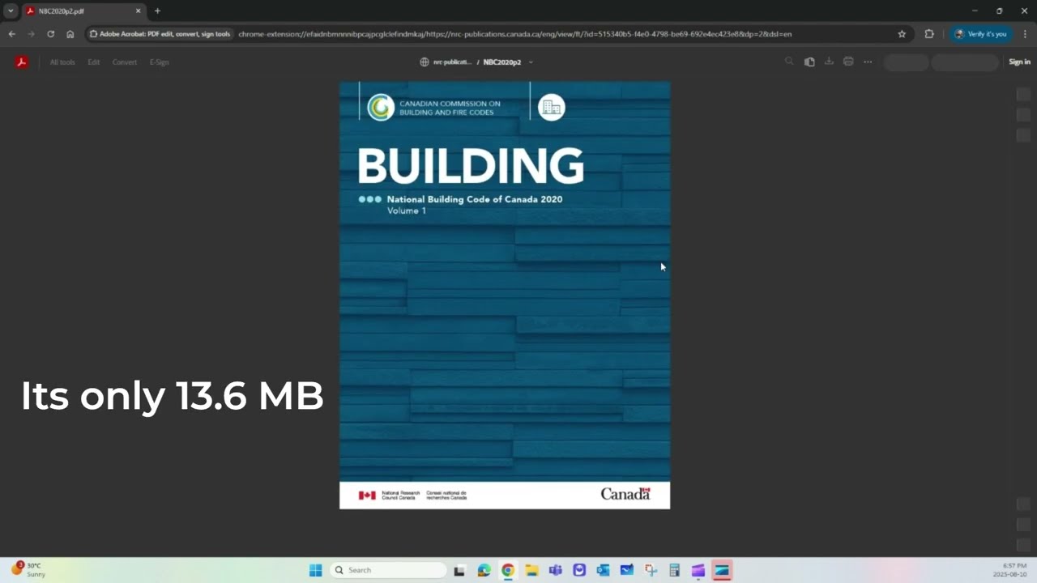Open the browser extensions puzzle icon

point(929,34)
